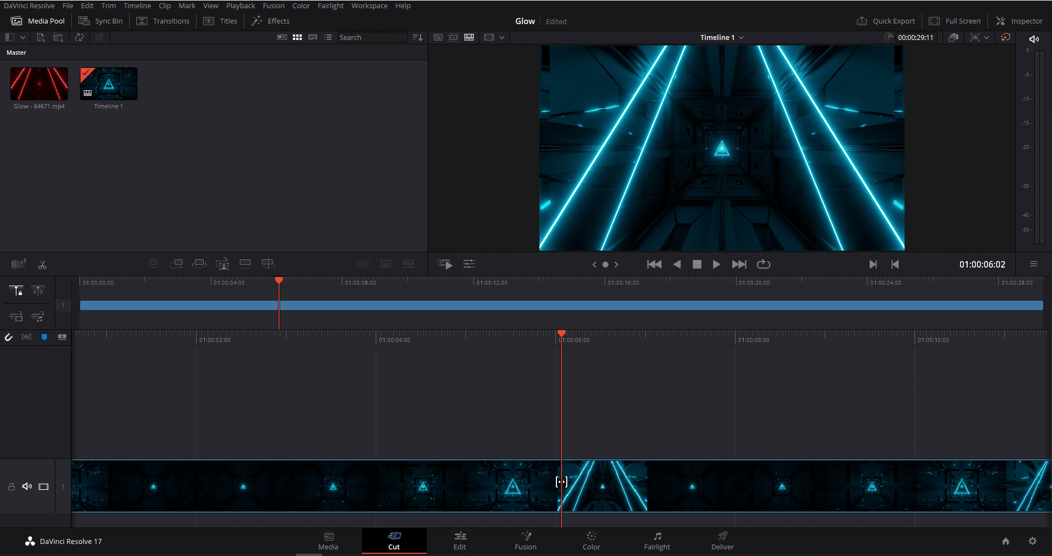Viewport: 1052px width, 556px height.
Task: Switch to the Color page tab
Action: pyautogui.click(x=591, y=541)
